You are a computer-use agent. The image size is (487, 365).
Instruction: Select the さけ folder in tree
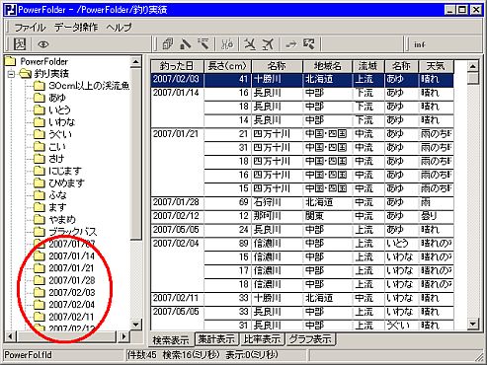pos(56,159)
